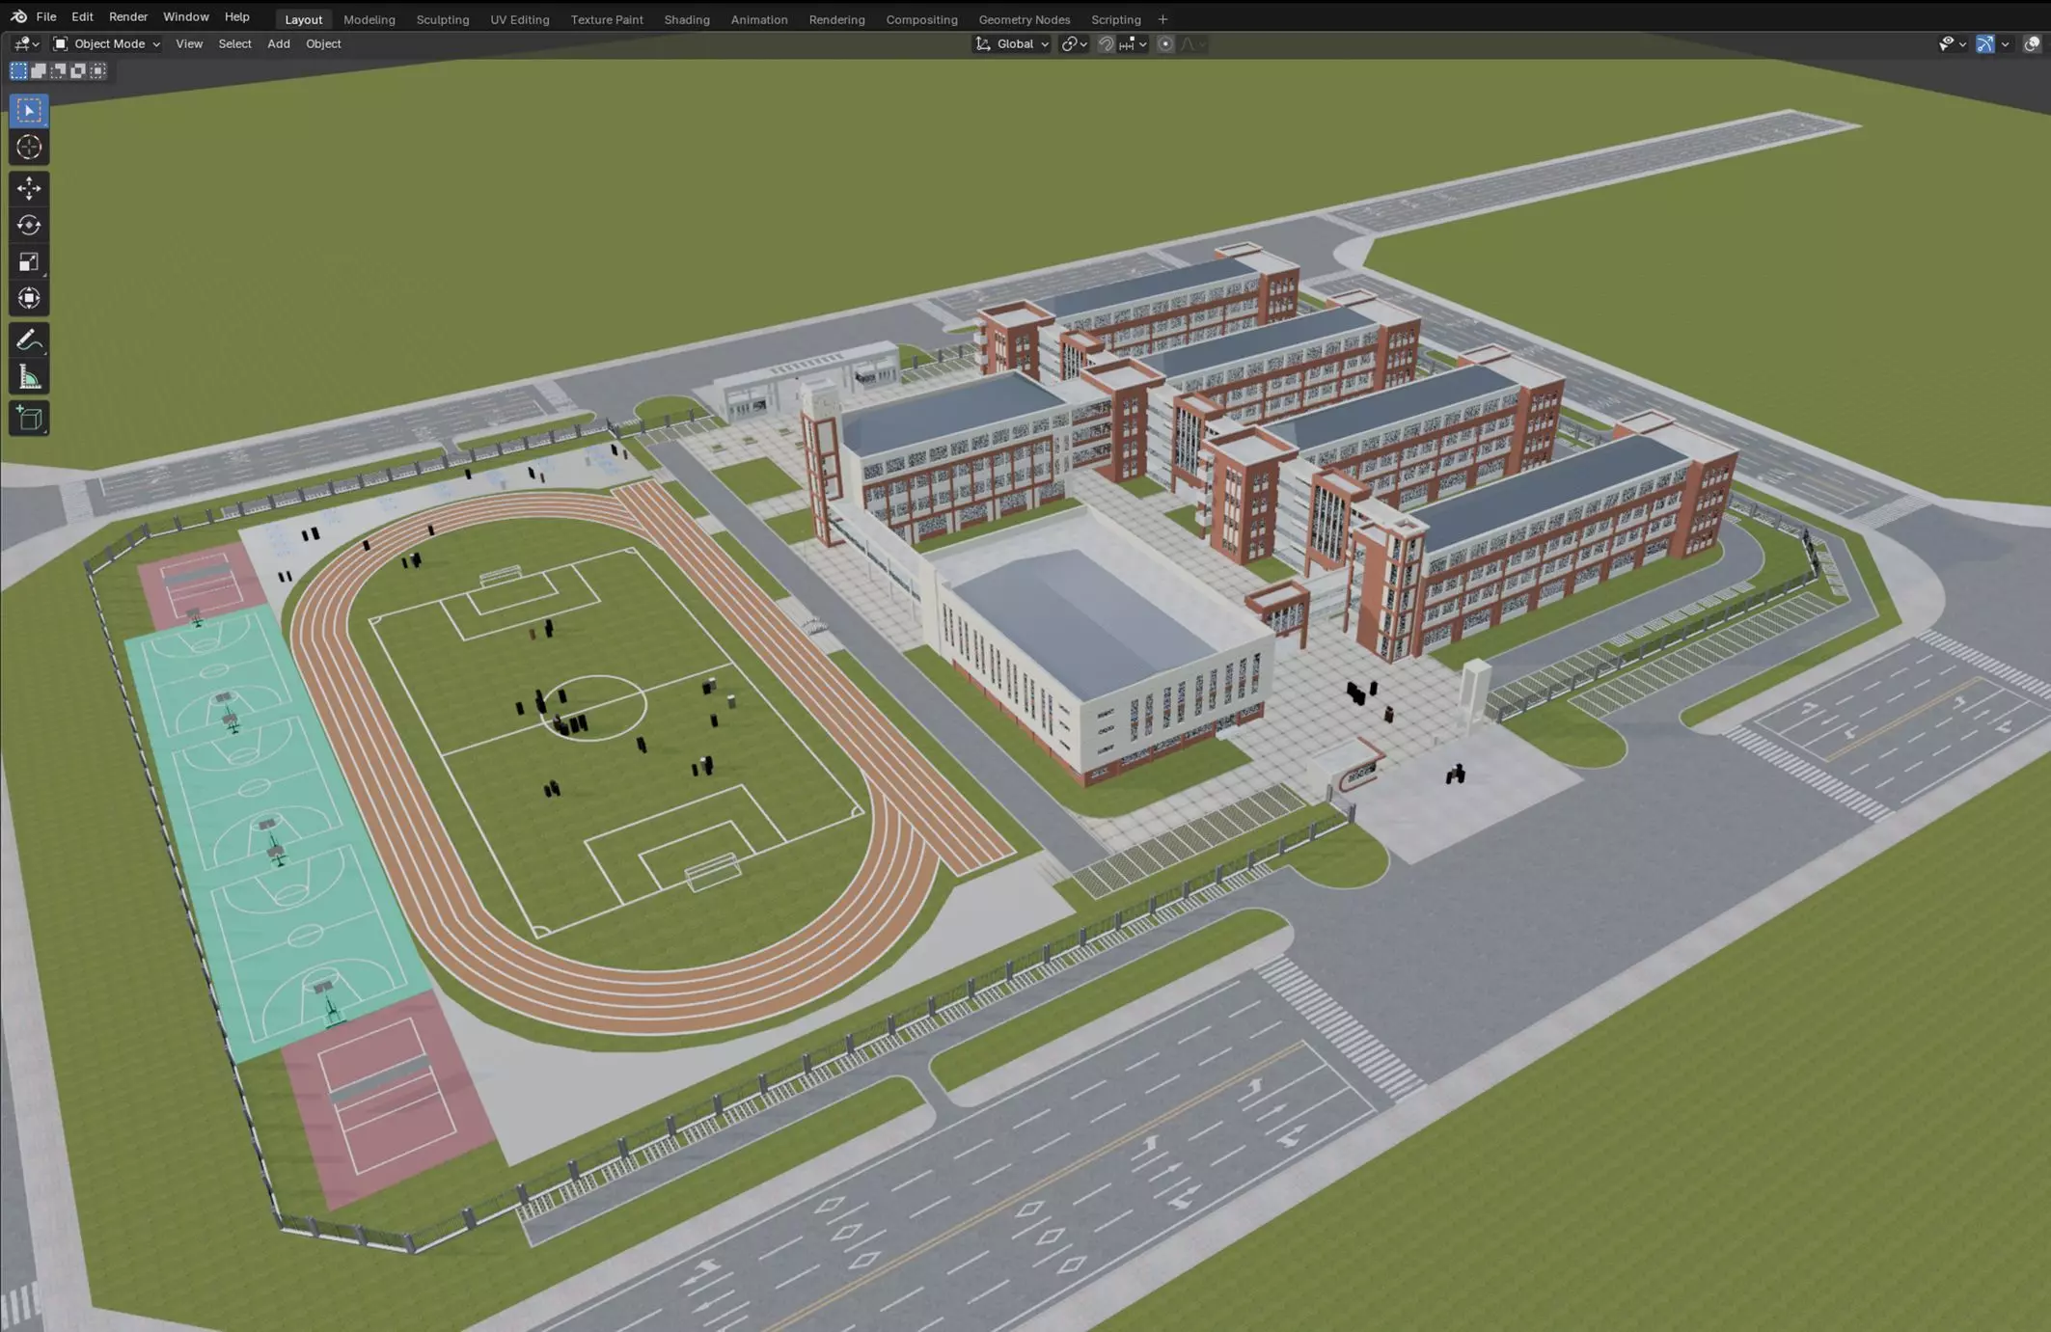Switch to the Sculpting workspace tab
Image resolution: width=2051 pixels, height=1332 pixels.
pos(443,19)
